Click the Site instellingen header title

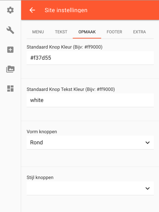66,10
